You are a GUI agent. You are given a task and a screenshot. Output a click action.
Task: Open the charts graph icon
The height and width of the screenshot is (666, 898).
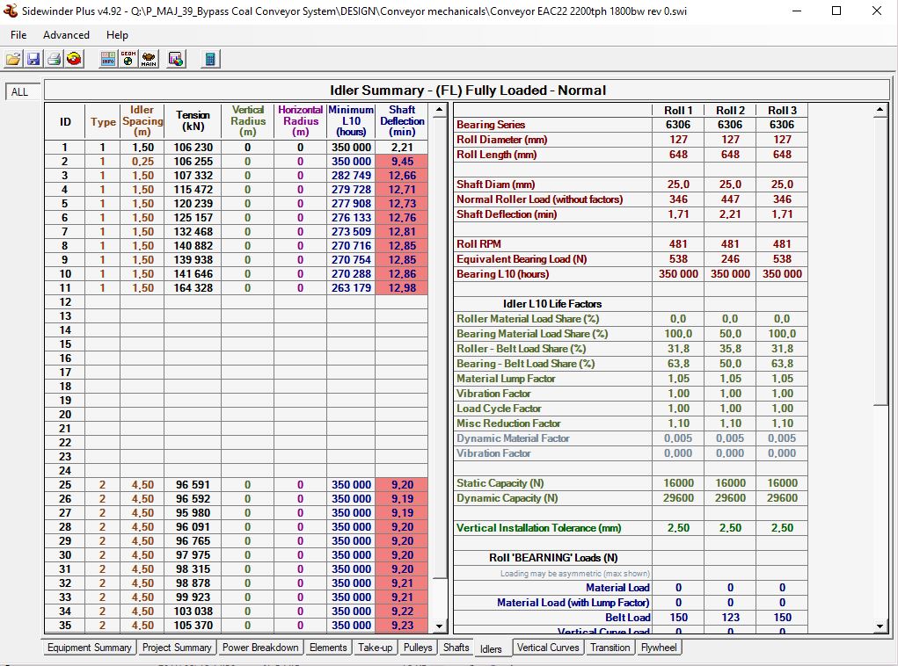(176, 59)
